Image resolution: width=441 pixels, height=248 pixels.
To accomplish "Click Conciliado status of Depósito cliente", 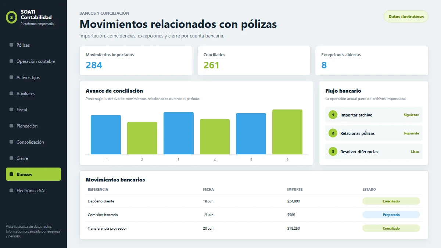I will coord(391,201).
